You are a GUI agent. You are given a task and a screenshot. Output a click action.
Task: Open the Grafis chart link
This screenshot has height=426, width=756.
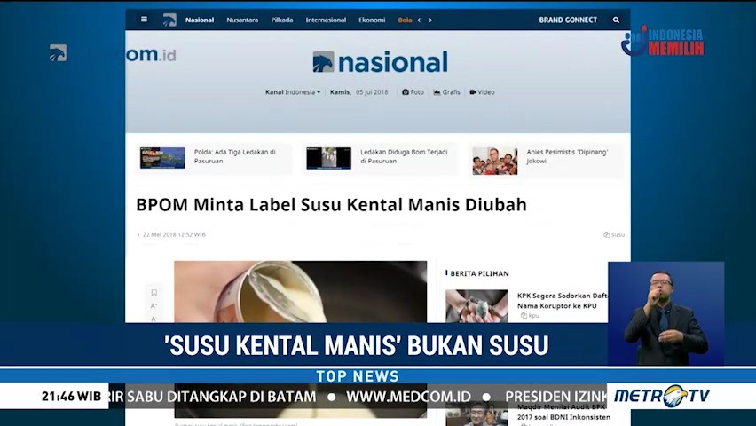point(446,92)
